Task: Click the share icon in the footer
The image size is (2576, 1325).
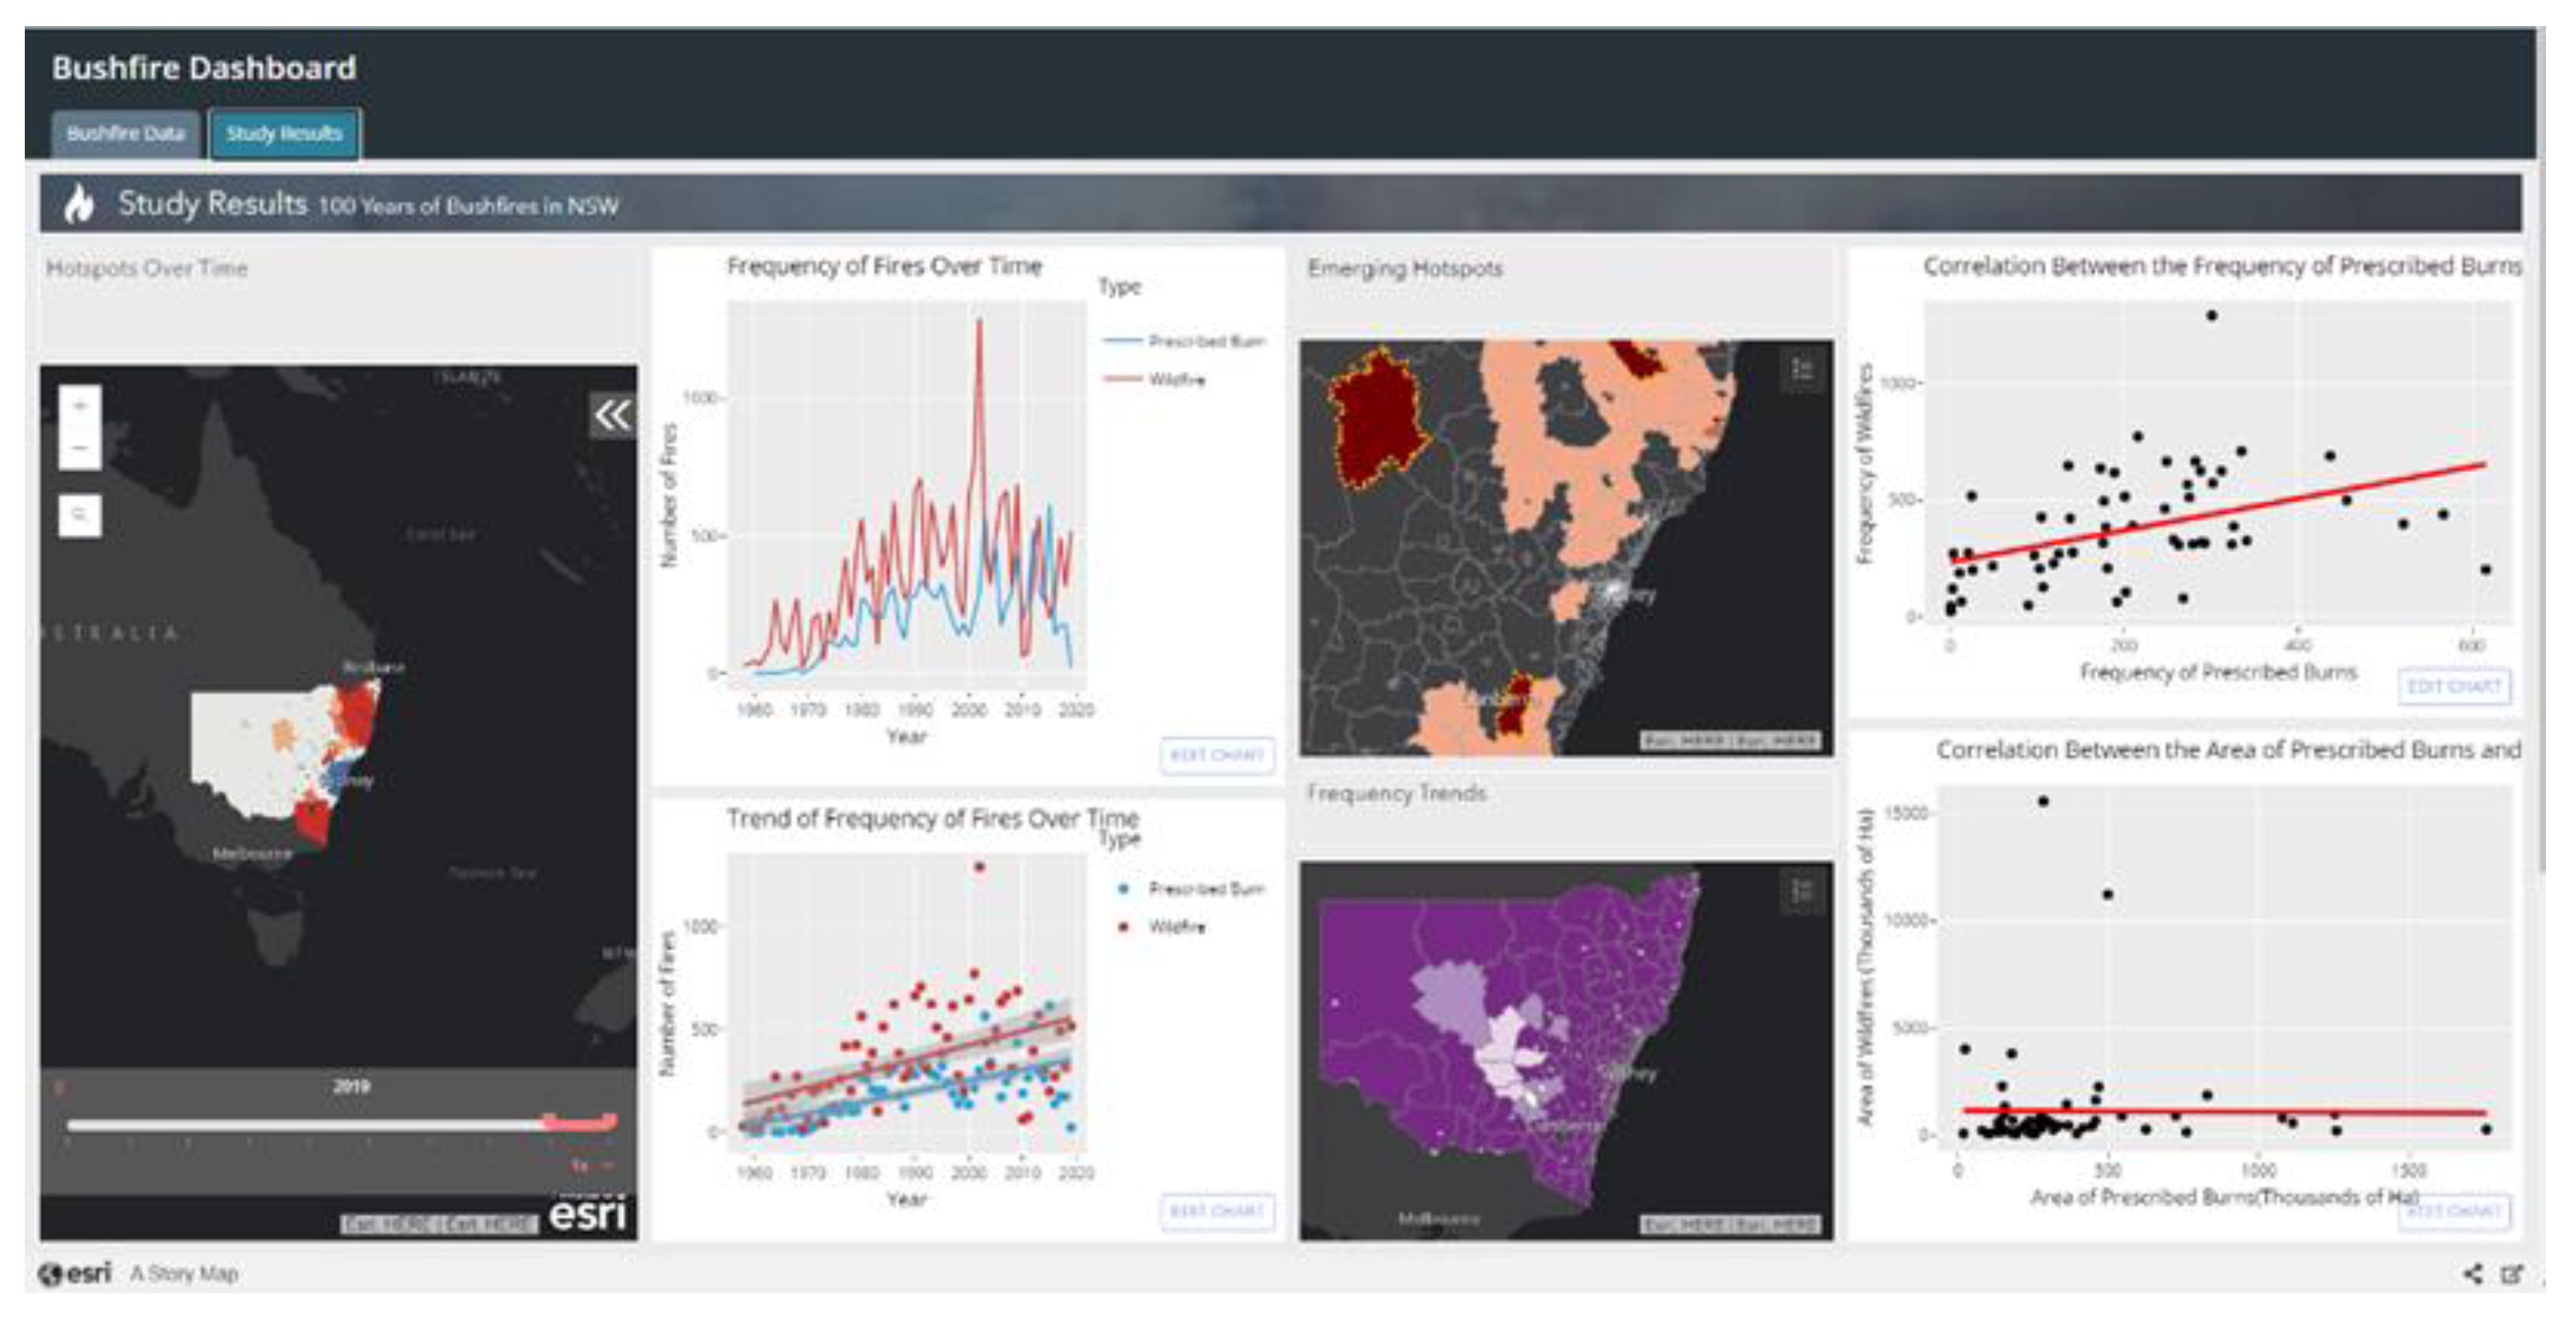Action: click(x=2473, y=1273)
